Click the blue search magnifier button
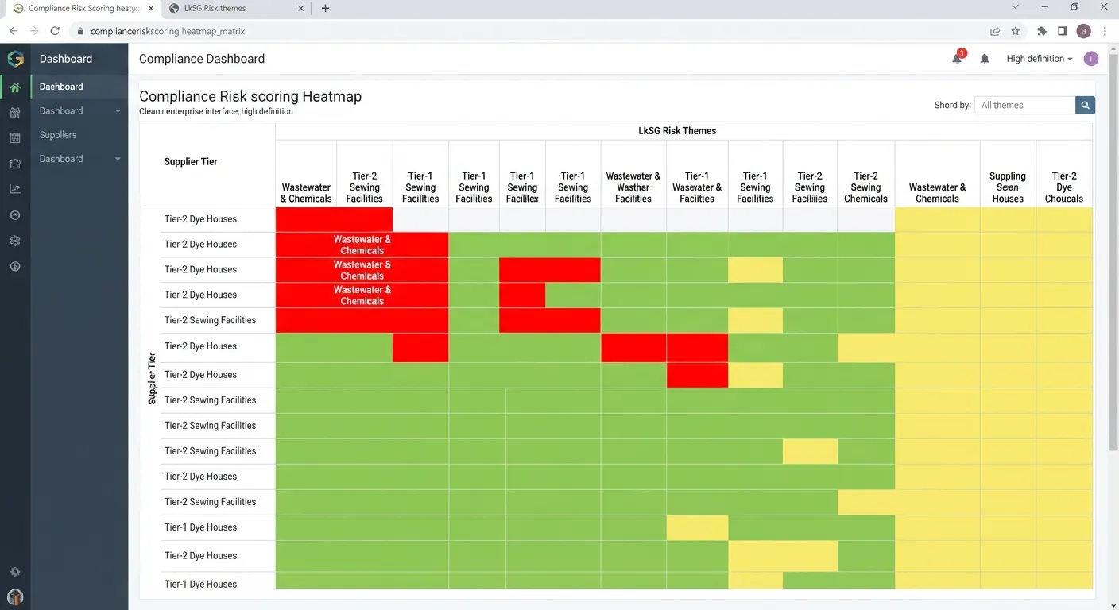1119x610 pixels. pyautogui.click(x=1086, y=105)
